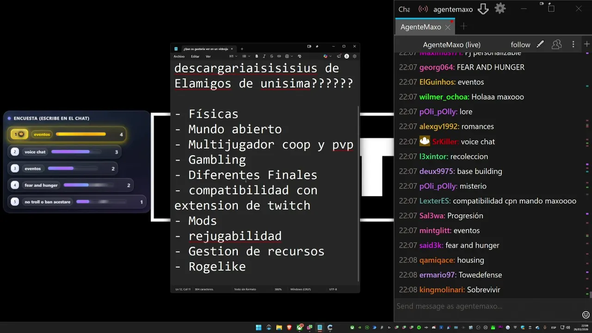Pin the Notepad window on top
The height and width of the screenshot is (333, 592).
click(317, 46)
